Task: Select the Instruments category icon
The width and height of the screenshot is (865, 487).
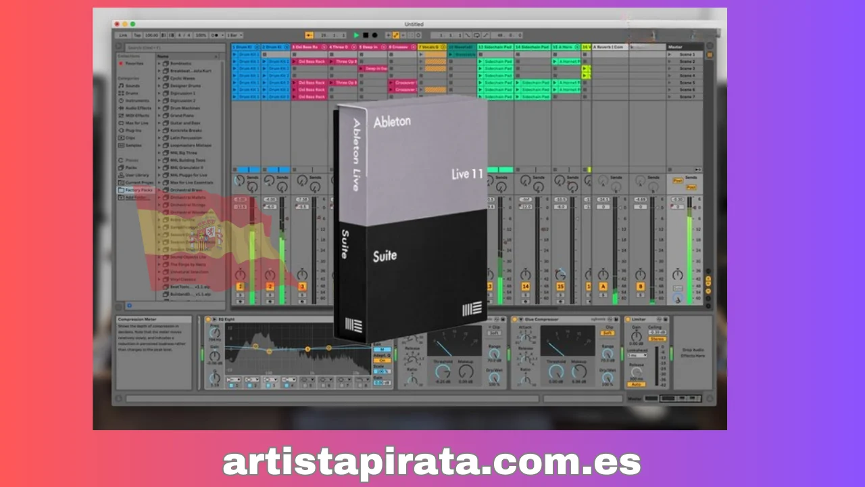Action: 121,101
